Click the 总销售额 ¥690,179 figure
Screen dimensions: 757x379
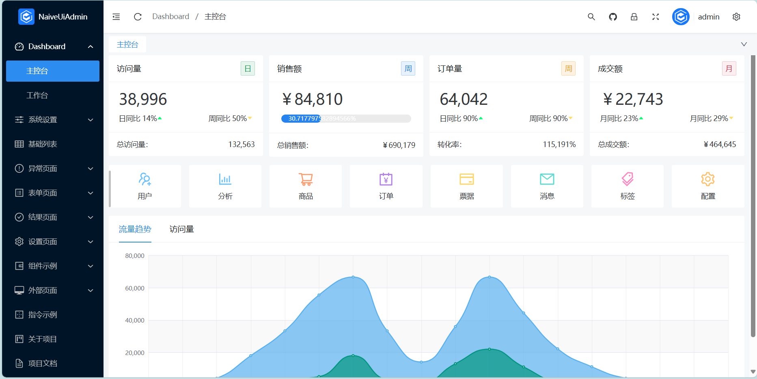click(x=399, y=145)
